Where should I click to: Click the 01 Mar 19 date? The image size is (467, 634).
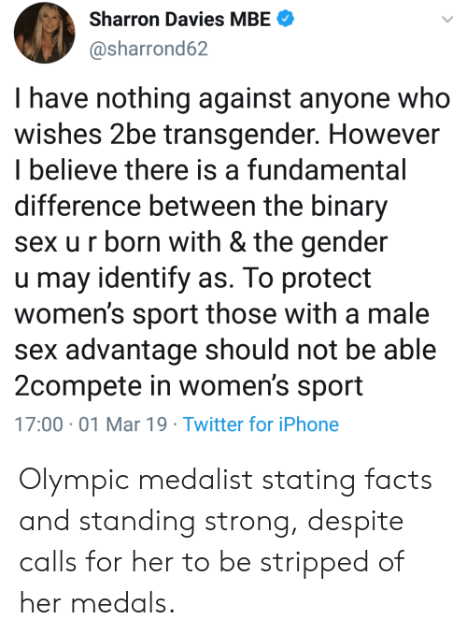point(122,425)
